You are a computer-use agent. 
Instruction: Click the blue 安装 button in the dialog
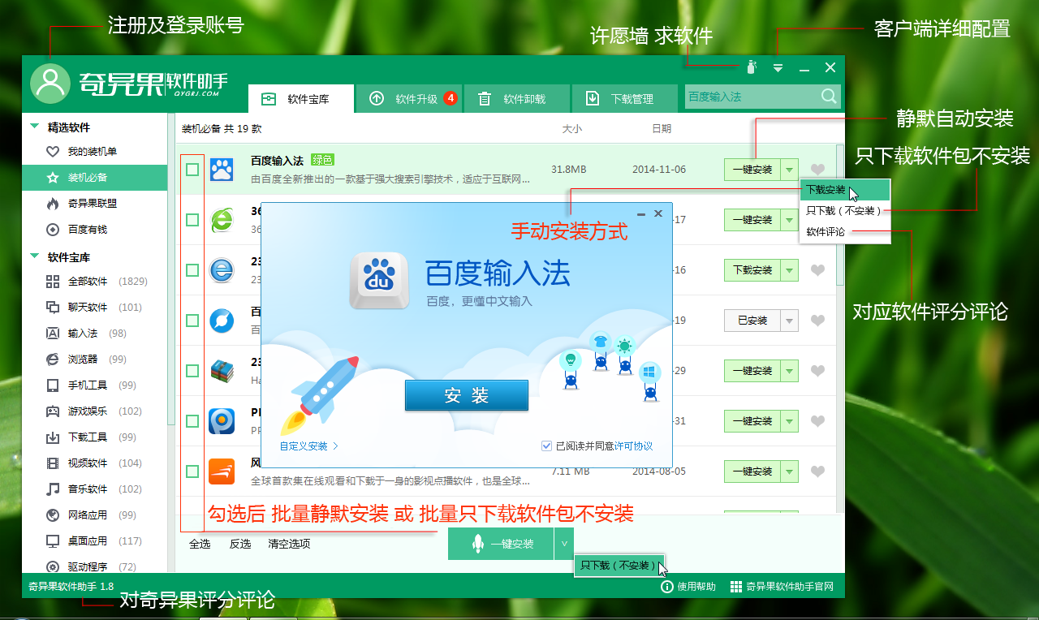467,395
